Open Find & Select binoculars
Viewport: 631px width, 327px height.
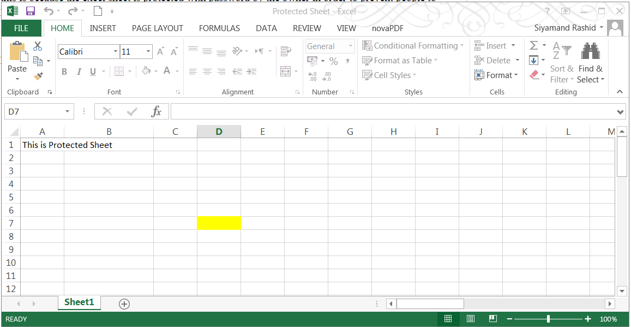(590, 62)
